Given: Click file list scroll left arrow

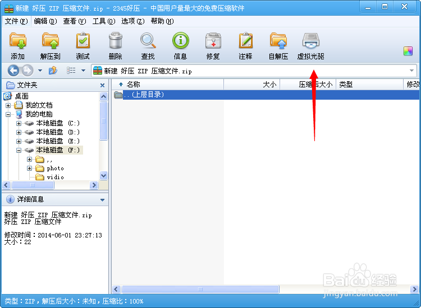Looking at the screenshot, I should [x=116, y=289].
